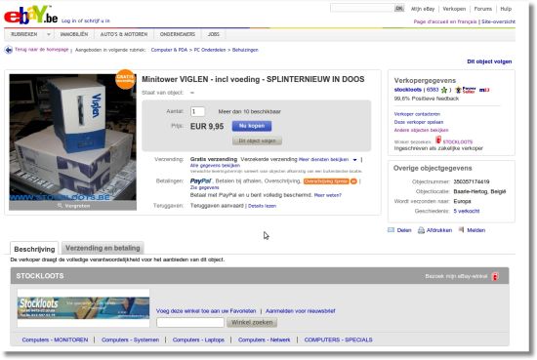Click '5 verkocht' history link
The height and width of the screenshot is (360, 537).
[467, 211]
